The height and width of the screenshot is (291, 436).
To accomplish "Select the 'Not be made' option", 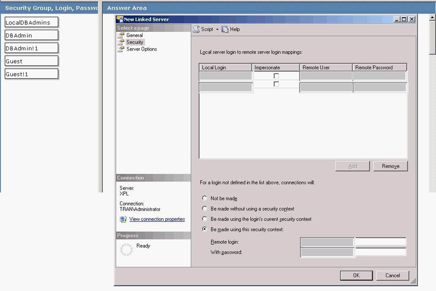I will (x=205, y=198).
